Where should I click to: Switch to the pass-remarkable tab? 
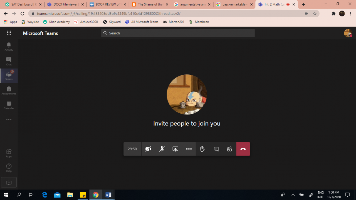pos(234,4)
